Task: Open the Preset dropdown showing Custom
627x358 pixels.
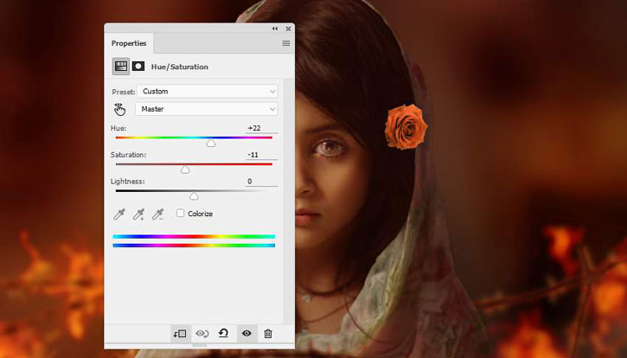Action: pyautogui.click(x=208, y=91)
